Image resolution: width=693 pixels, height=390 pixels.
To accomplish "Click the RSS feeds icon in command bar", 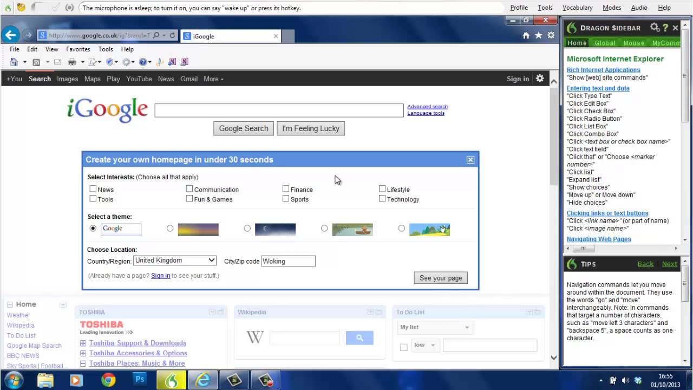I will tap(36, 62).
